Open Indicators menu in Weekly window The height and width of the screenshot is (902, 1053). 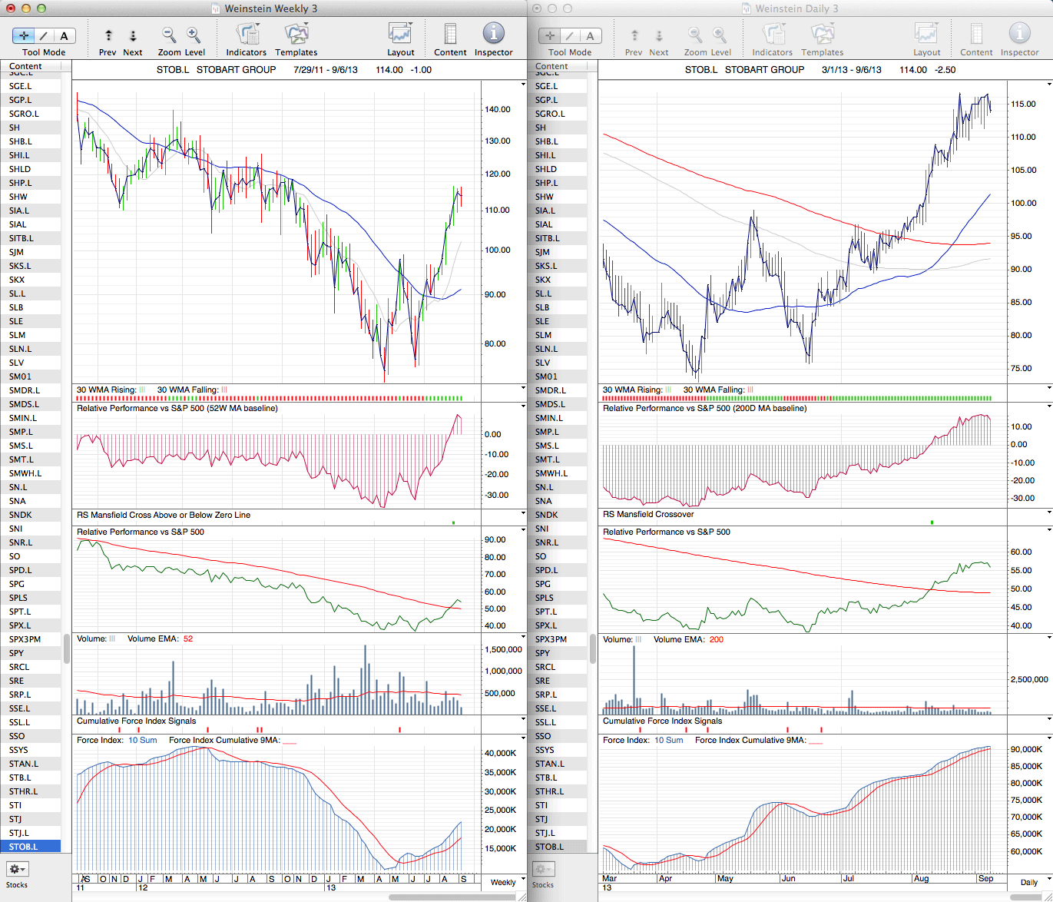click(x=247, y=35)
